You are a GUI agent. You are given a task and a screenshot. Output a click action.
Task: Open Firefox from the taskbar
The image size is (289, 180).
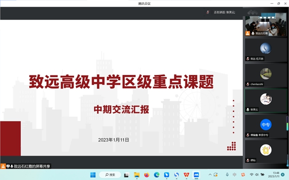pos(146,175)
